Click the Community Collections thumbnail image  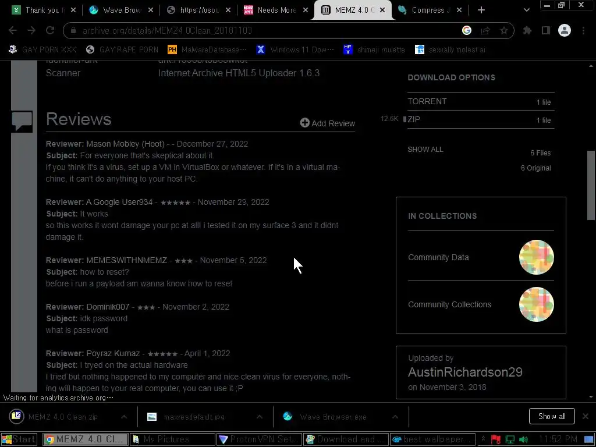click(x=536, y=304)
